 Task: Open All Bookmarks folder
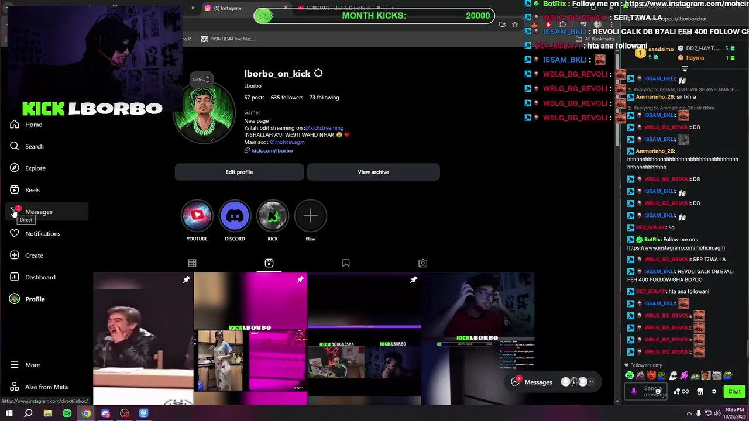[596, 39]
